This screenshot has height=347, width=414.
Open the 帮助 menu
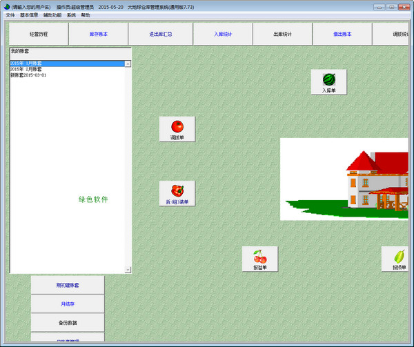[x=86, y=15]
